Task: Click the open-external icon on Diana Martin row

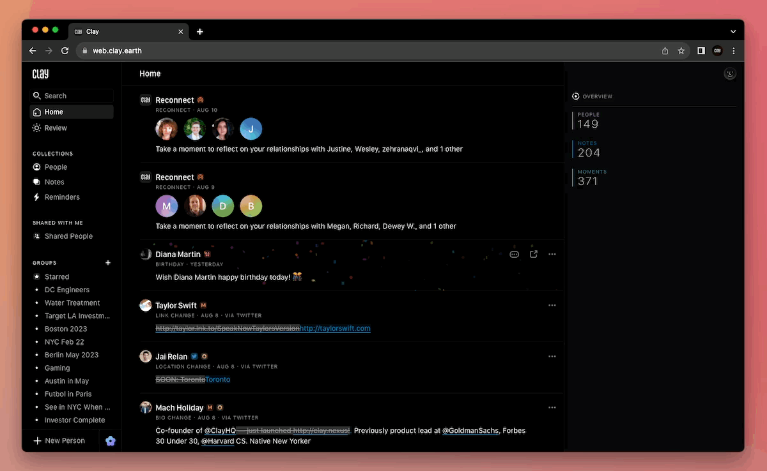Action: (x=534, y=254)
